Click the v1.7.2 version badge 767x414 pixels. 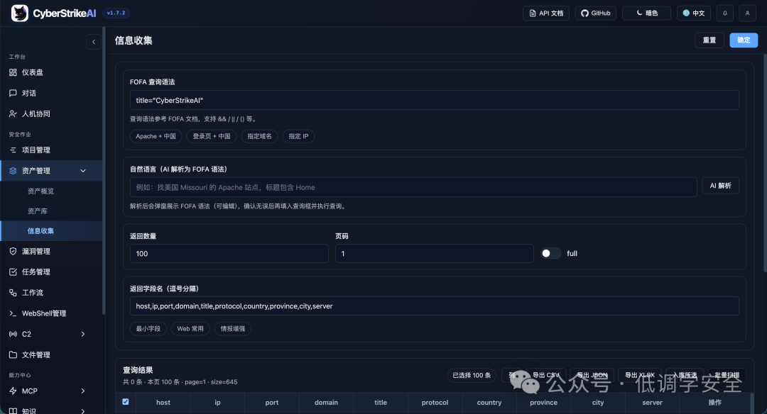point(116,13)
